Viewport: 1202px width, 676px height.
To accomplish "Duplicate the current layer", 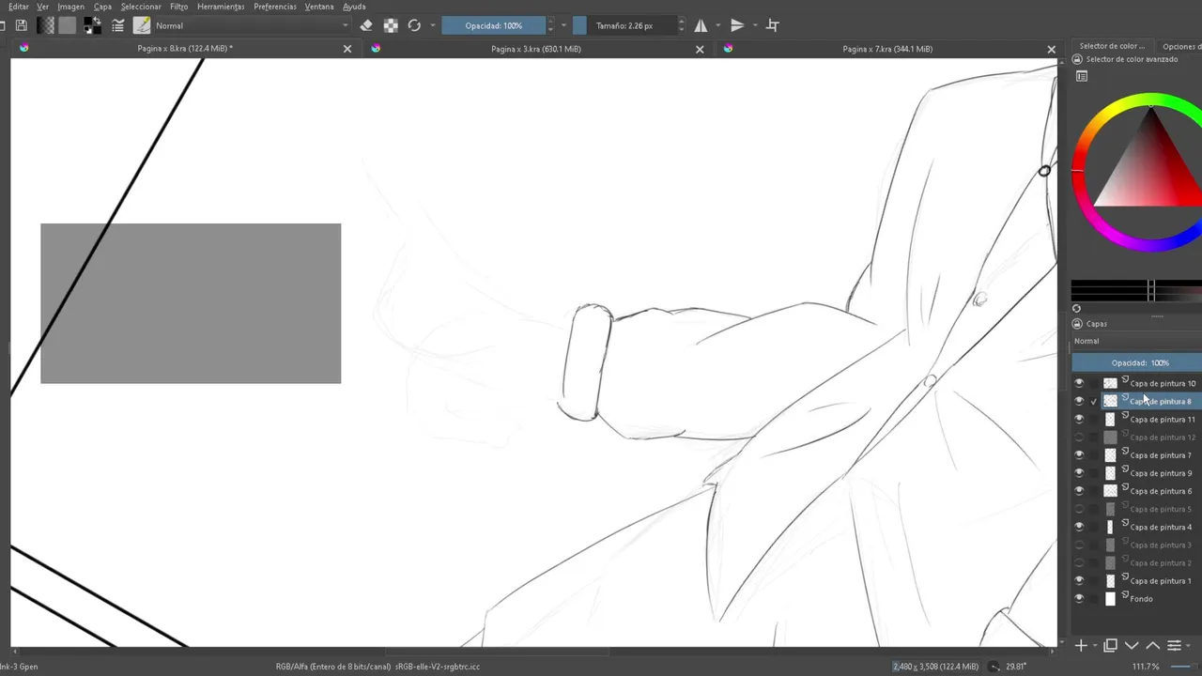I will (1110, 646).
